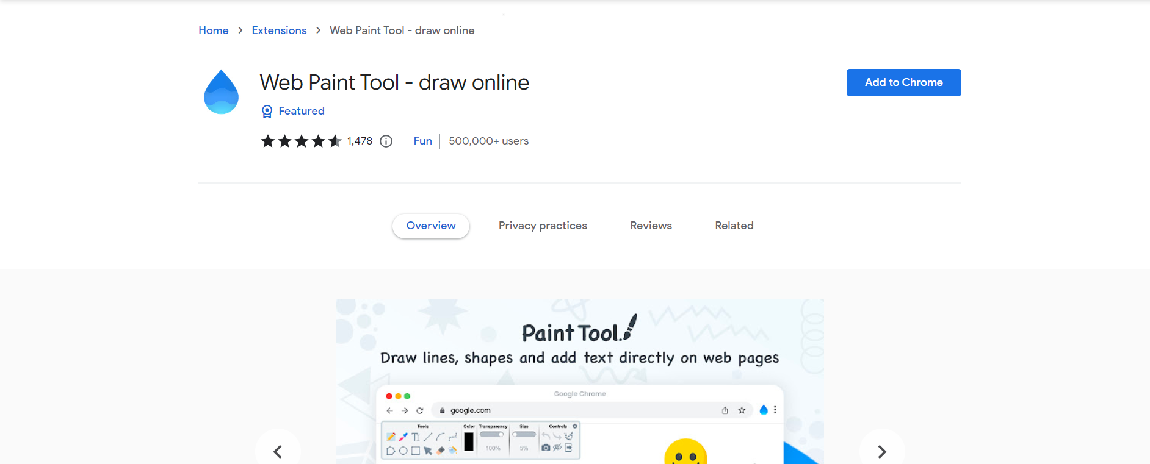Viewport: 1150px width, 464px height.
Task: Switch to the Privacy practices tab
Action: pos(543,226)
